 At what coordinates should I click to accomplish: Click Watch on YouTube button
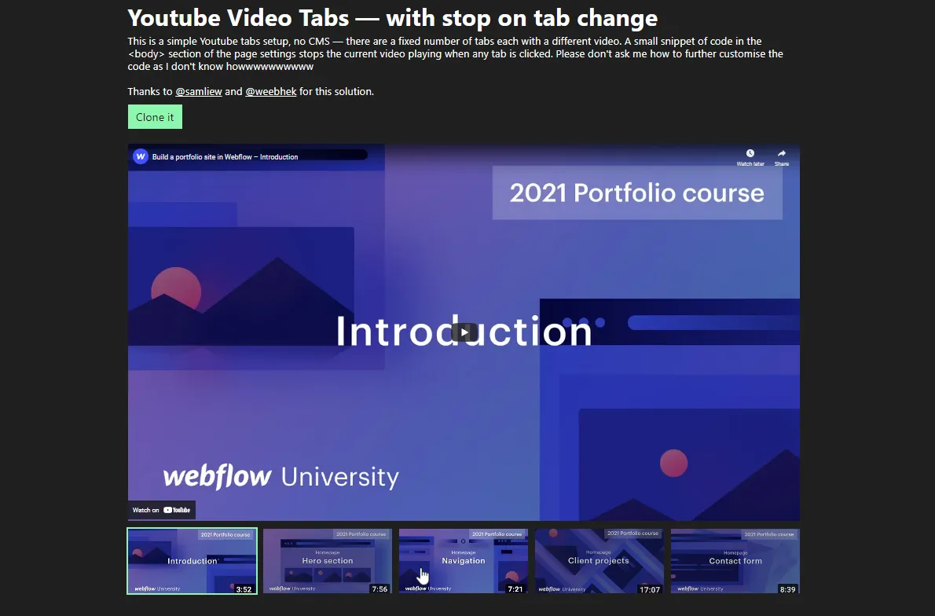[162, 510]
